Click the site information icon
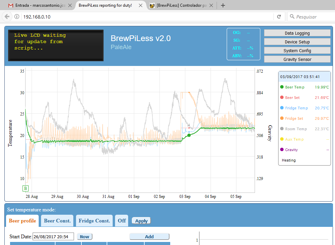This screenshot has width=335, height=245. (x=17, y=17)
